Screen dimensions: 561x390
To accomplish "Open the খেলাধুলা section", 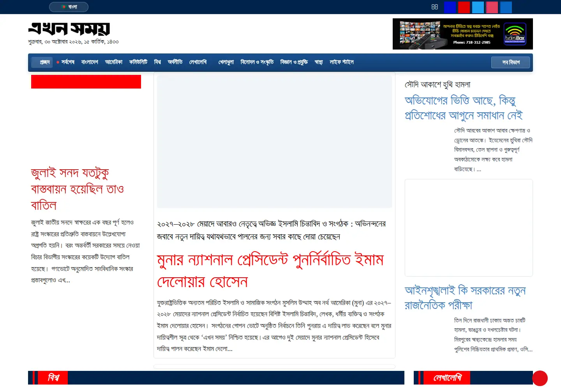I will coord(226,62).
